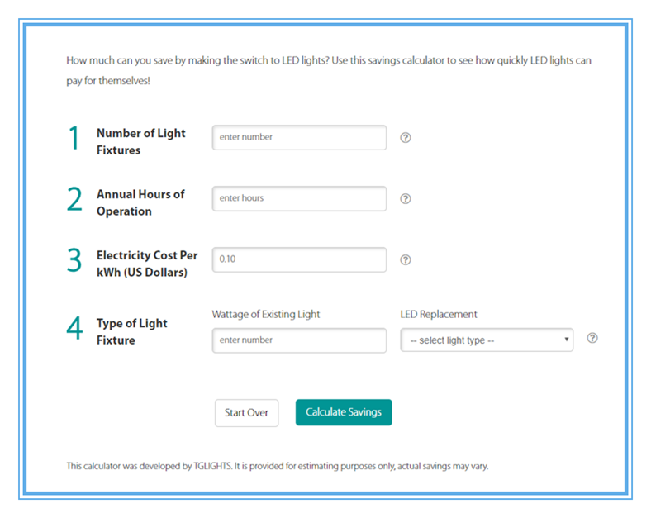Open help icon next to LED Replacement dropdown
651x518 pixels.
point(592,338)
